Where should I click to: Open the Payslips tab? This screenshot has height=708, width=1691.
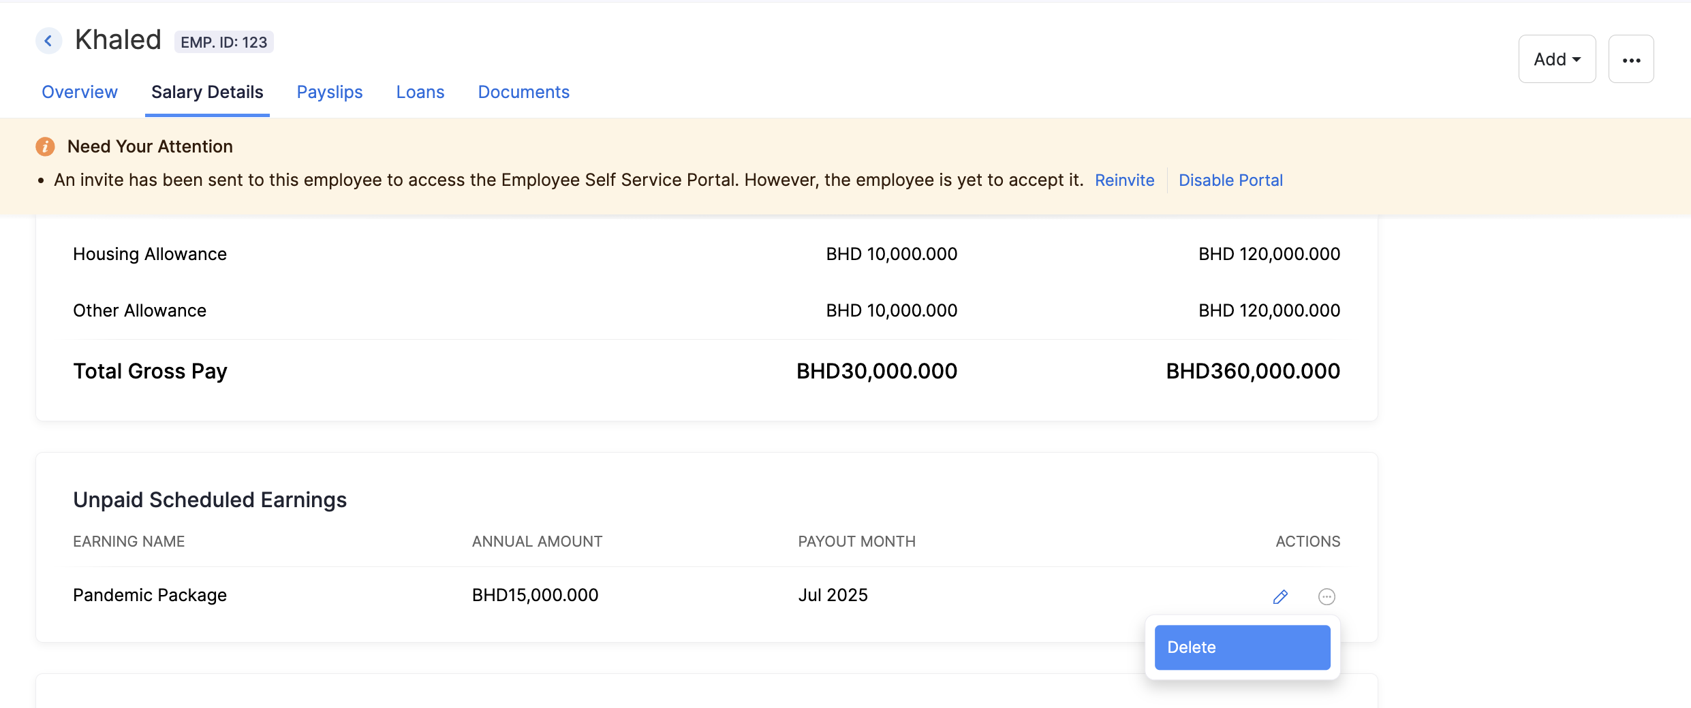pos(329,92)
